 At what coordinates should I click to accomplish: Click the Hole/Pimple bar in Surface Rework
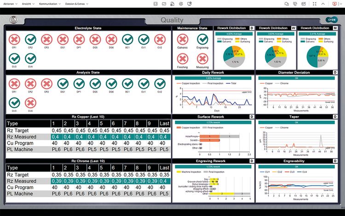219,136
